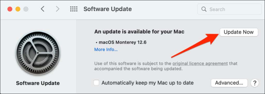This screenshot has height=94, width=265.
Task: Click the Software Update window title
Action: [x=107, y=9]
